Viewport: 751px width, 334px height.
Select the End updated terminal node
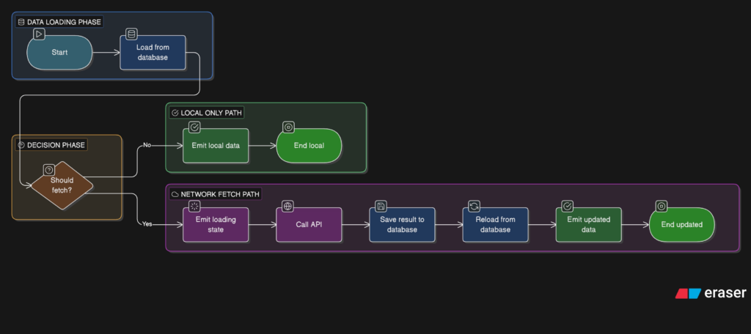pos(681,224)
